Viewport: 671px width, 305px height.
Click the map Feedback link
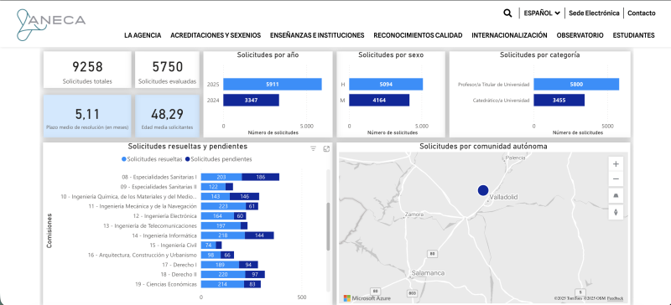click(x=615, y=298)
